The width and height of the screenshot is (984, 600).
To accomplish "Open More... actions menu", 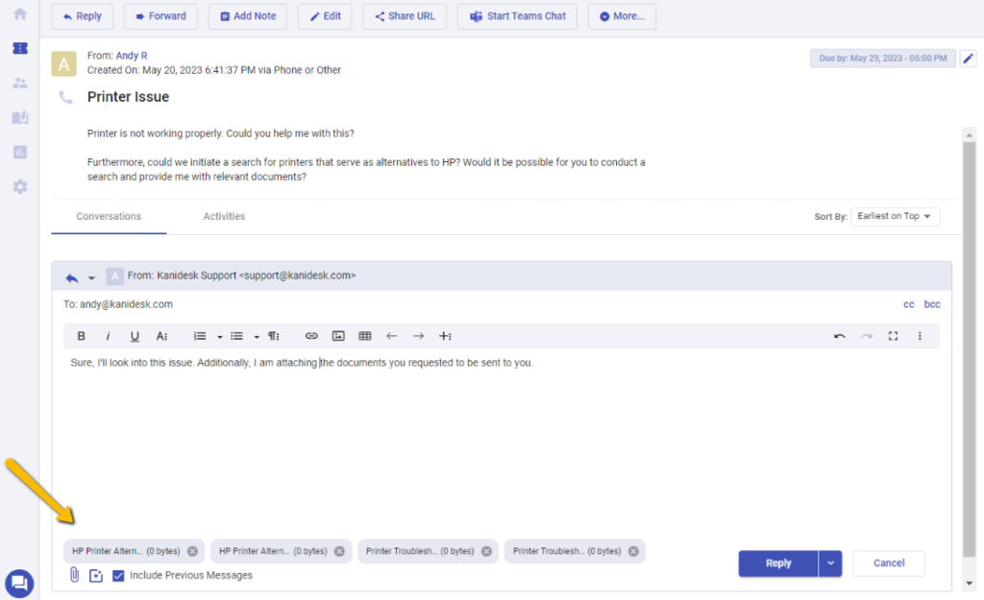I will (x=622, y=16).
